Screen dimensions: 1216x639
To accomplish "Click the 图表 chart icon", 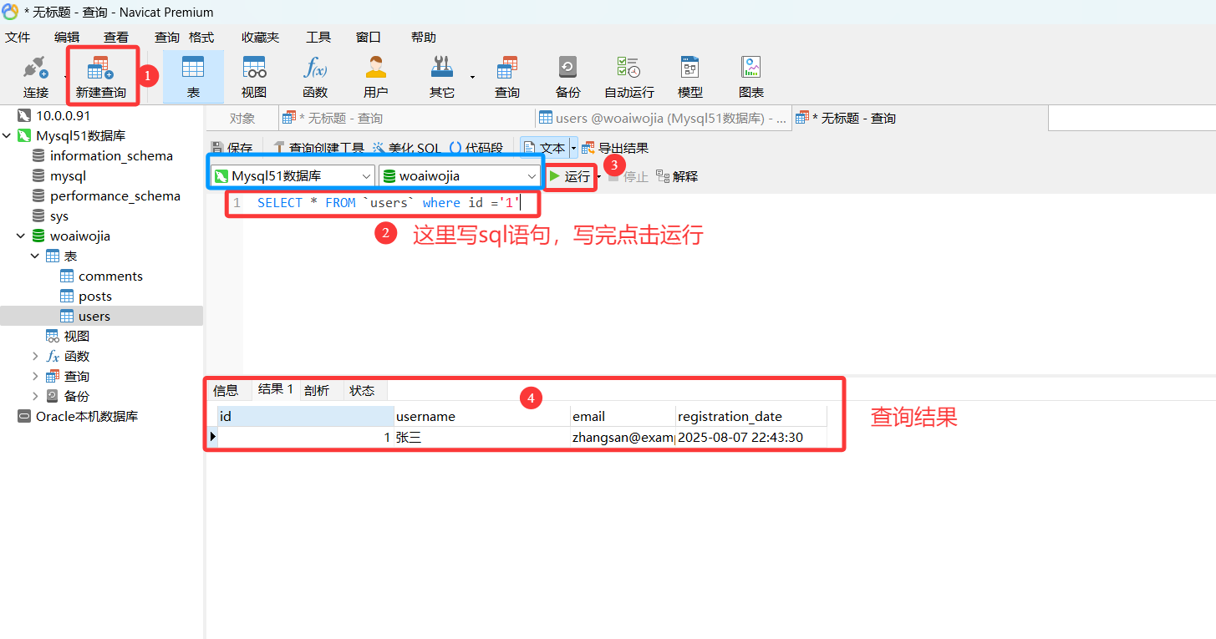I will pos(750,75).
